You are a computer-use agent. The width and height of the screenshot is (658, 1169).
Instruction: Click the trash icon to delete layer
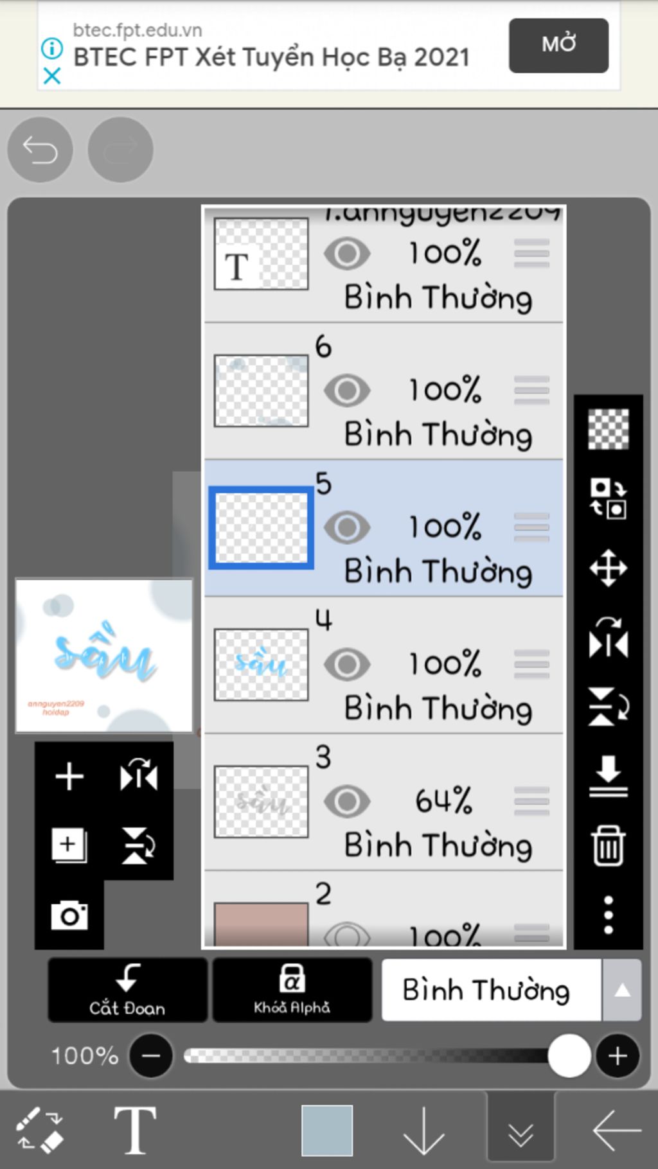[608, 845]
